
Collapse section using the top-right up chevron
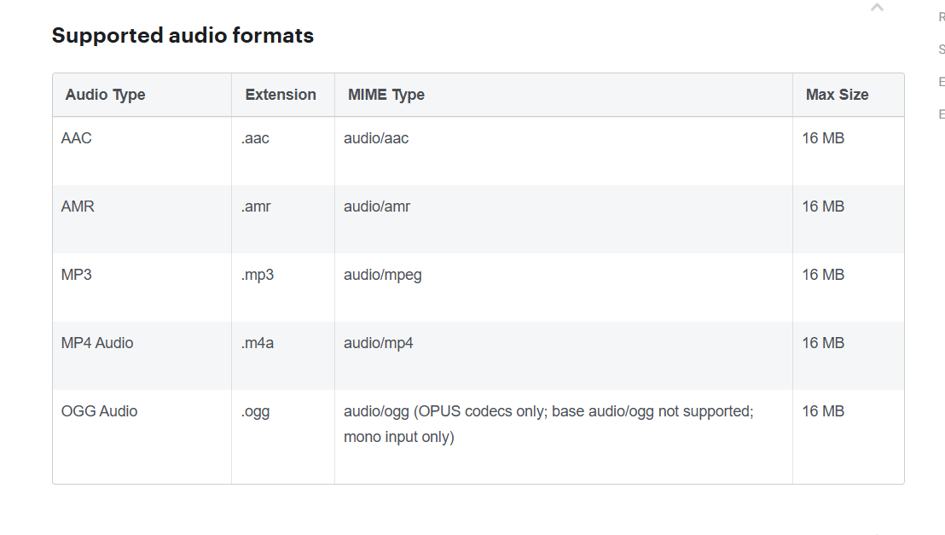877,7
